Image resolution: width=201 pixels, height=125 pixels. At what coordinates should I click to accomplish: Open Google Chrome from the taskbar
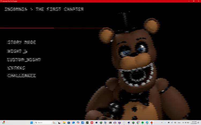pyautogui.click(x=138, y=123)
